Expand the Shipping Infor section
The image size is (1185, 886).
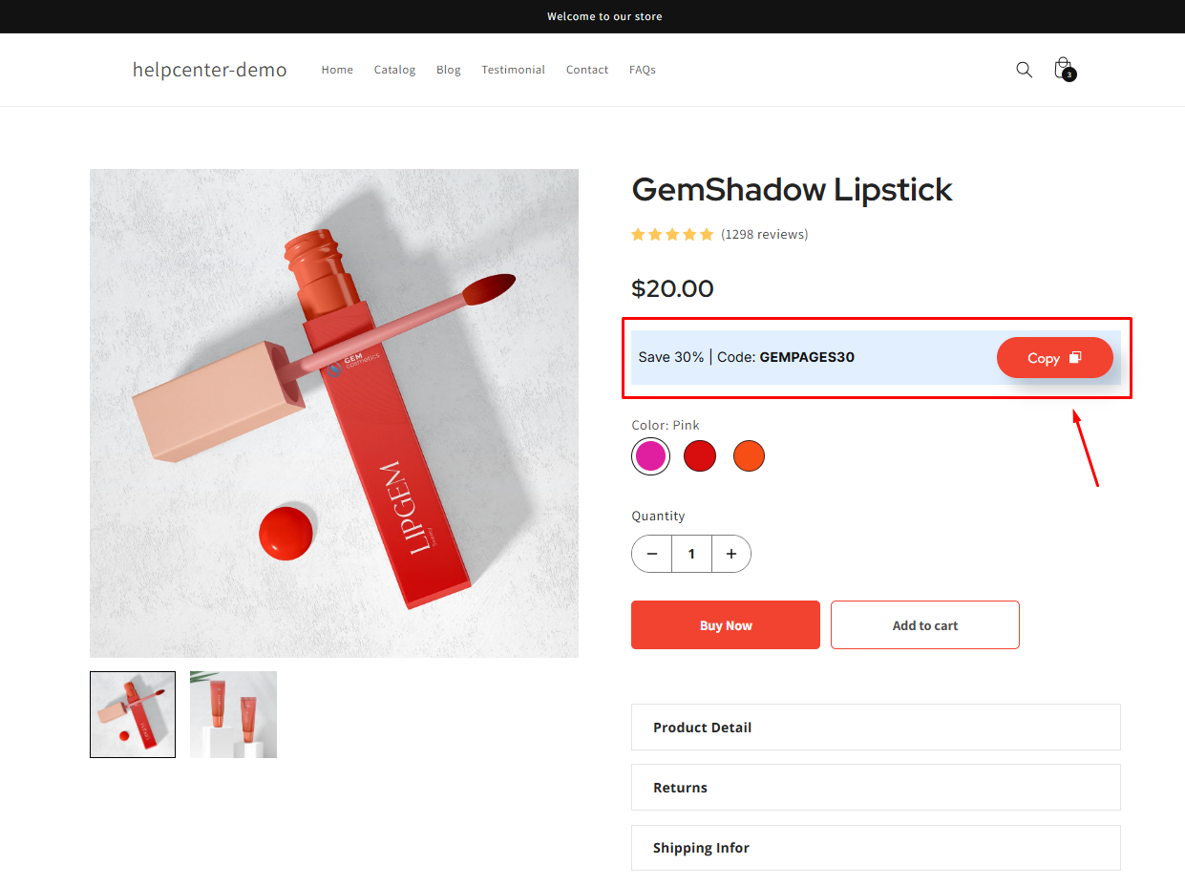pos(876,847)
